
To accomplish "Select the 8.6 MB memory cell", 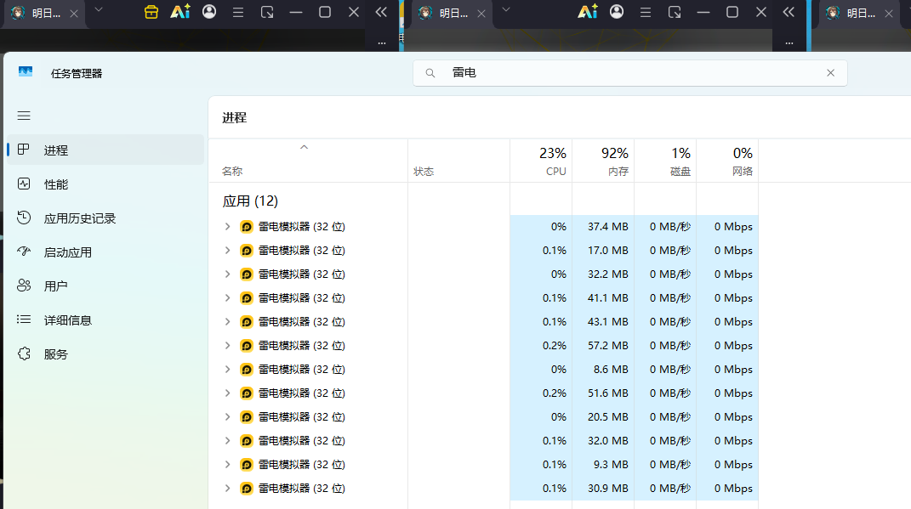I will pos(603,369).
